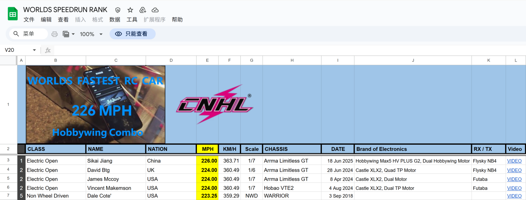Click the document title WORLDS SPEEDRUN RANK
This screenshot has height=200, width=526.
click(65, 10)
